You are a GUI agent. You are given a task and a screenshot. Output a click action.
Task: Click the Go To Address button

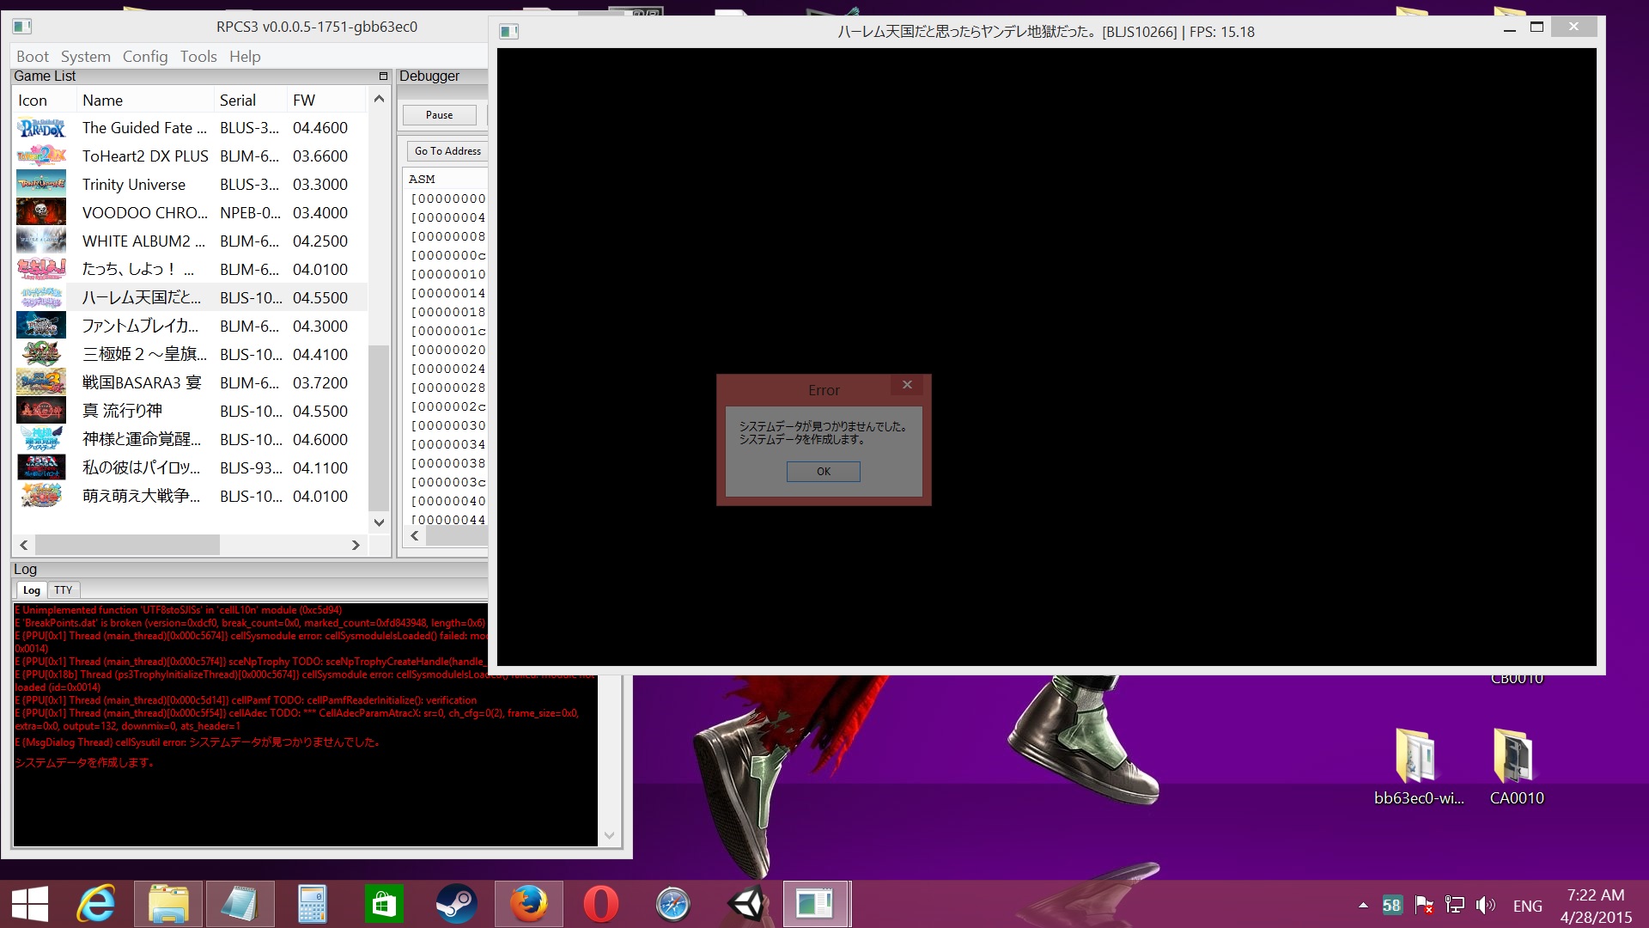(447, 151)
